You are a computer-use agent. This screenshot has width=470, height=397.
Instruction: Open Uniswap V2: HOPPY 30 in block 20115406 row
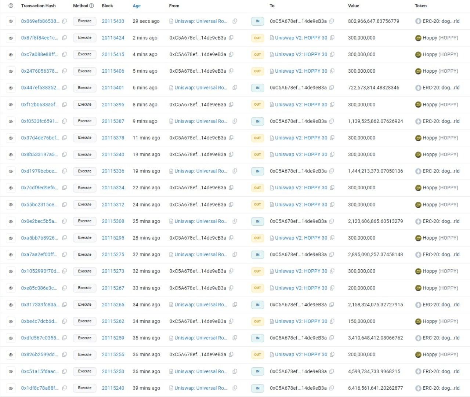(301, 71)
